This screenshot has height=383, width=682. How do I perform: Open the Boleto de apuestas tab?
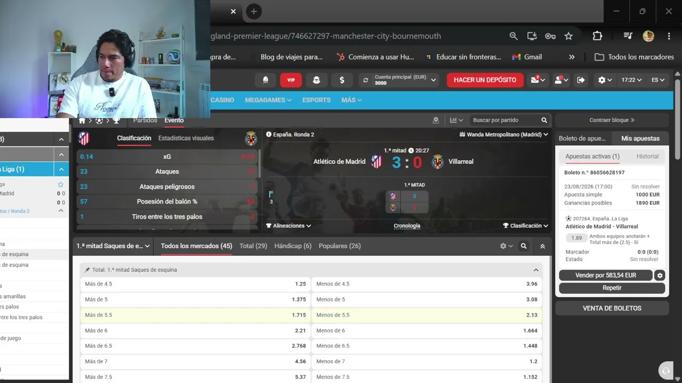[582, 138]
